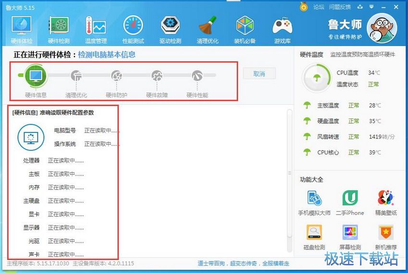Open 屏幕检测 screen test tool
Image resolution: width=408 pixels, height=273 pixels.
[350, 237]
